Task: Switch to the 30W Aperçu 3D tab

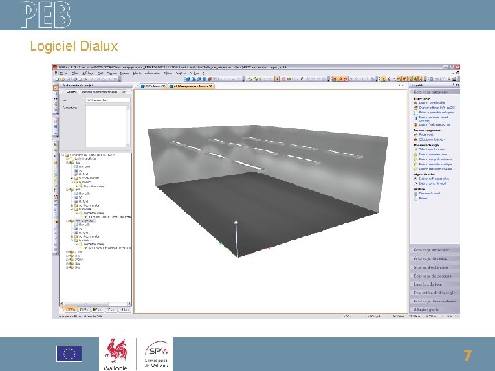Action: pos(153,86)
